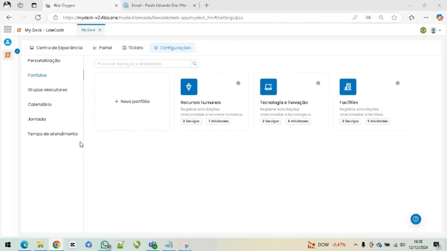The height and width of the screenshot is (251, 447).
Task: Switch to Email – Paulo Eduardo browser tab
Action: [x=160, y=5]
